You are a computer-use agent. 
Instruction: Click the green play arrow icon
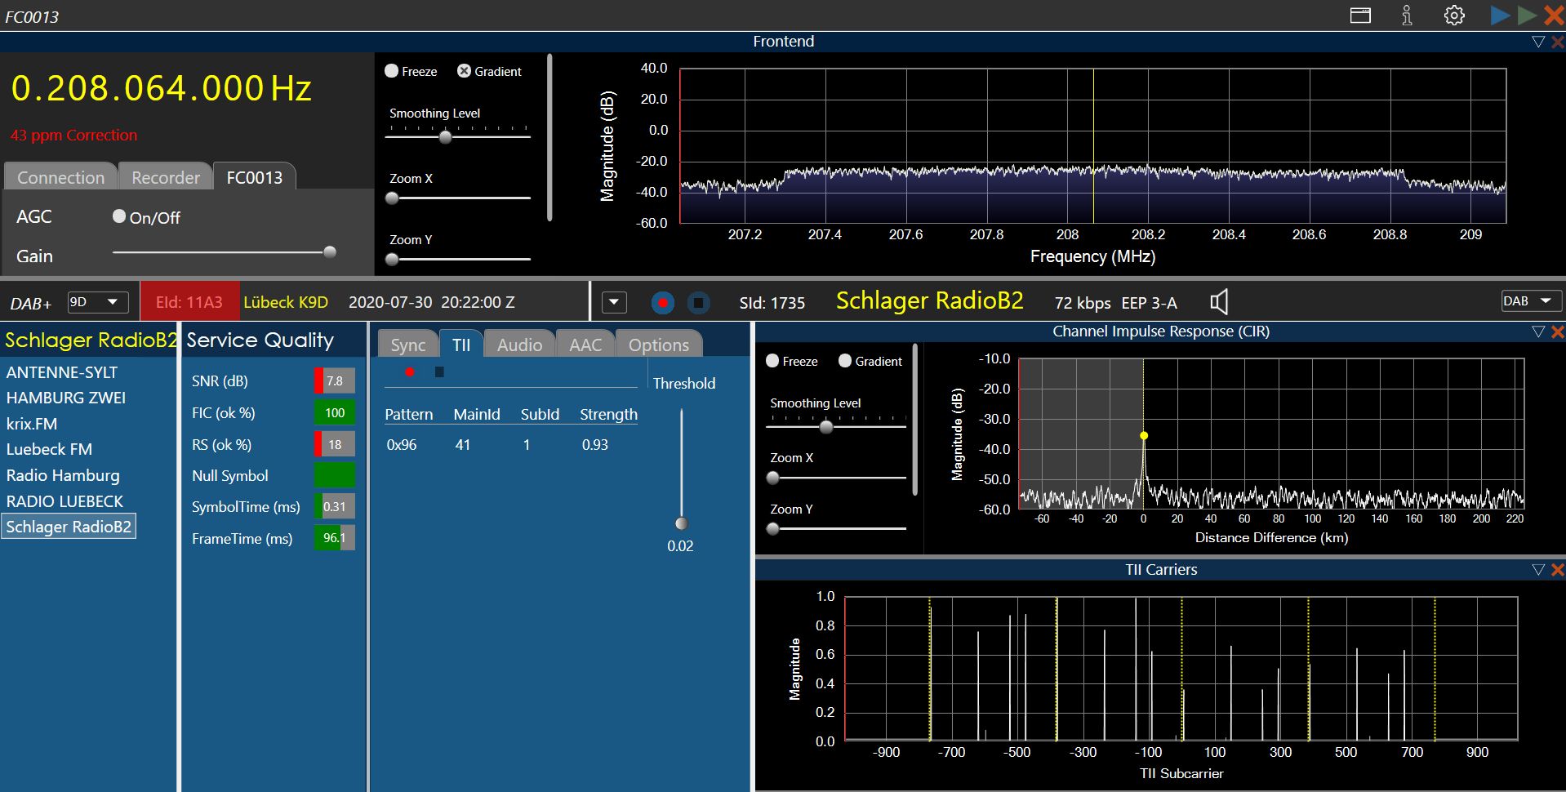[1527, 15]
